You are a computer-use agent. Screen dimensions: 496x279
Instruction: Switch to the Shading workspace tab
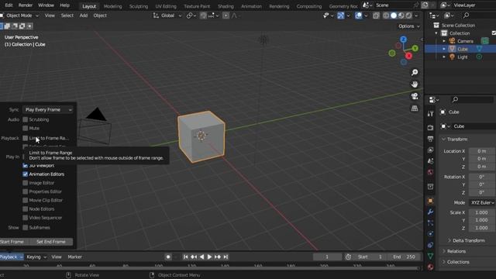coord(226,6)
